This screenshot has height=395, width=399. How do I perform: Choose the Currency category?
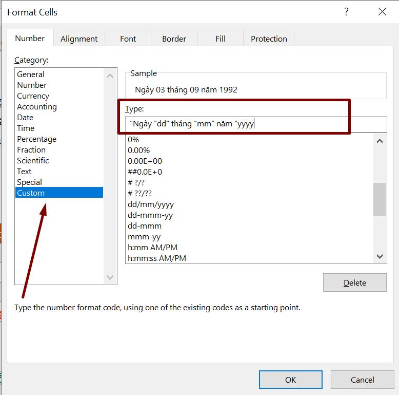[x=33, y=96]
